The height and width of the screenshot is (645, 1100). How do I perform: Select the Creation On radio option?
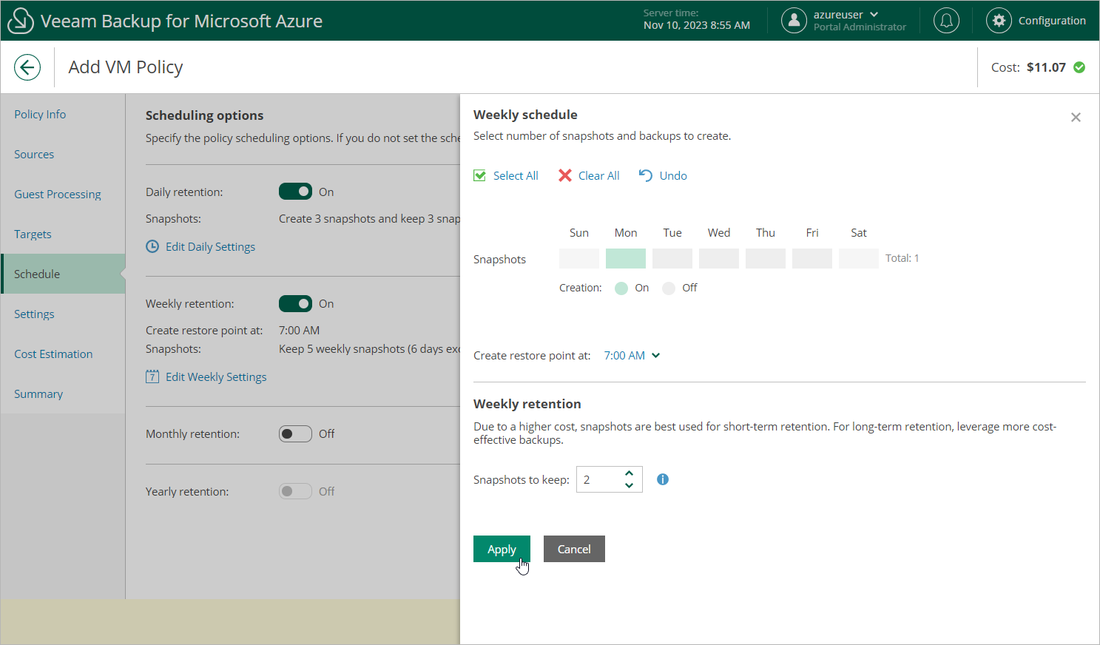(x=621, y=288)
